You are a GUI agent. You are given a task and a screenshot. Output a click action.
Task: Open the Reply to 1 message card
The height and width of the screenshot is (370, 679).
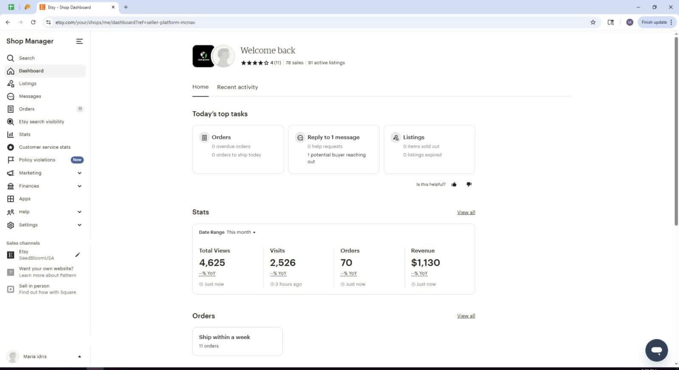click(x=334, y=149)
